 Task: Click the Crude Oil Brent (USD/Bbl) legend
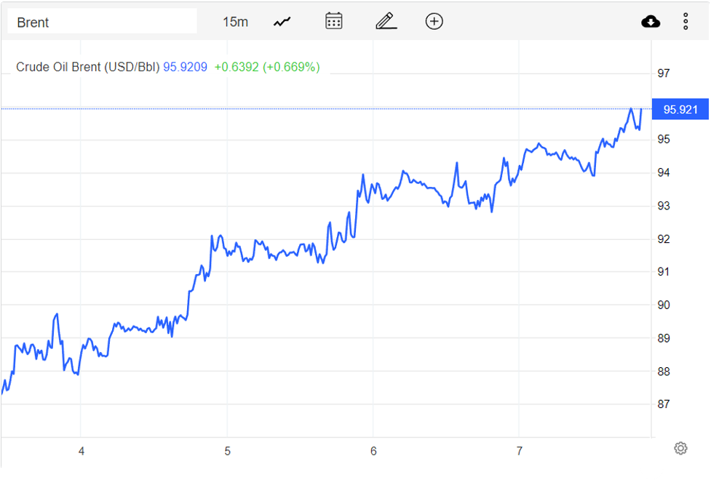tap(87, 67)
